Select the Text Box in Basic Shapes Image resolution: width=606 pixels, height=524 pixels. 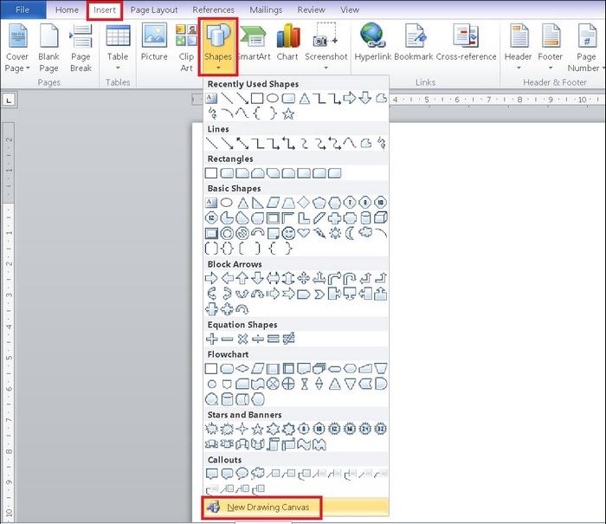click(211, 203)
